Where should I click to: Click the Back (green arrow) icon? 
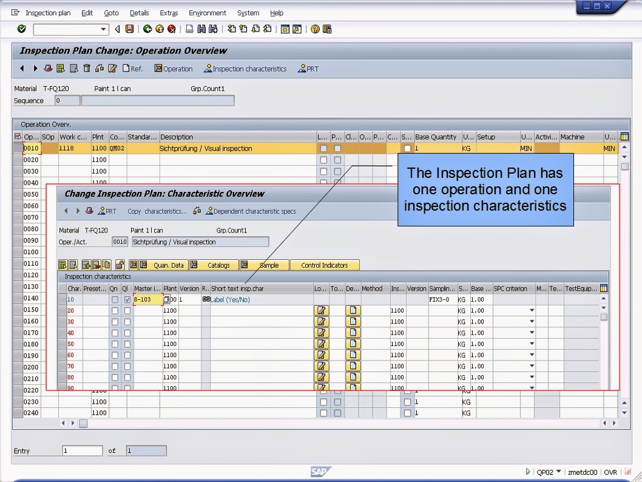(147, 29)
